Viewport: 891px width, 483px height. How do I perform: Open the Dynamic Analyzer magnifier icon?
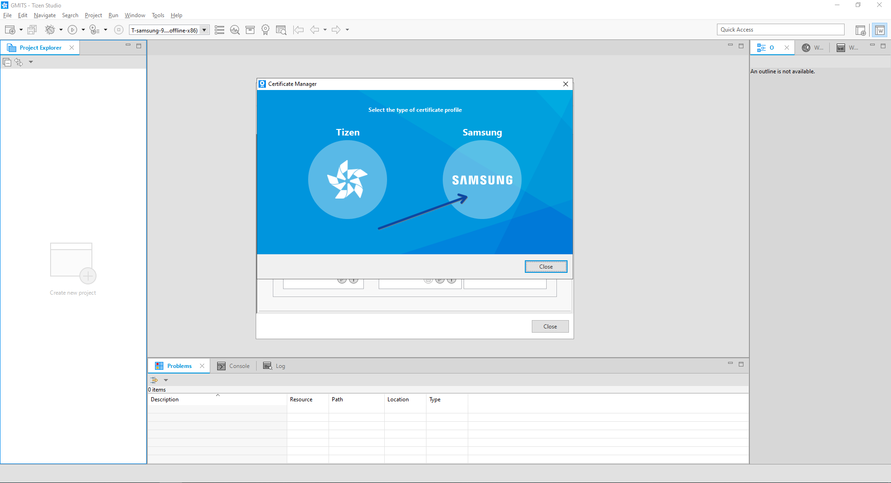(235, 30)
